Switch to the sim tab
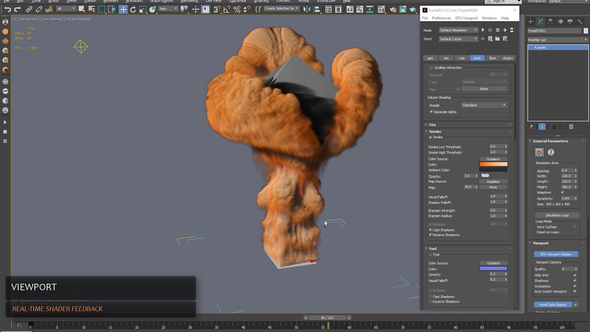 click(446, 58)
